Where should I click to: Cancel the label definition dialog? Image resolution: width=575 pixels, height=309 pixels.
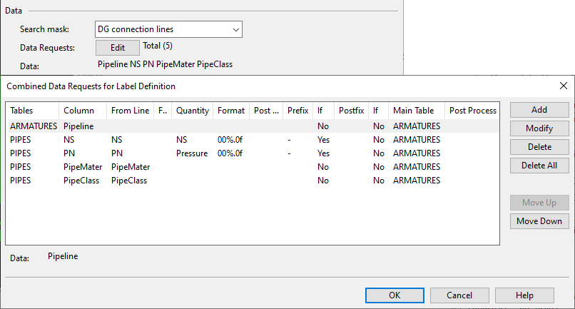(x=459, y=295)
